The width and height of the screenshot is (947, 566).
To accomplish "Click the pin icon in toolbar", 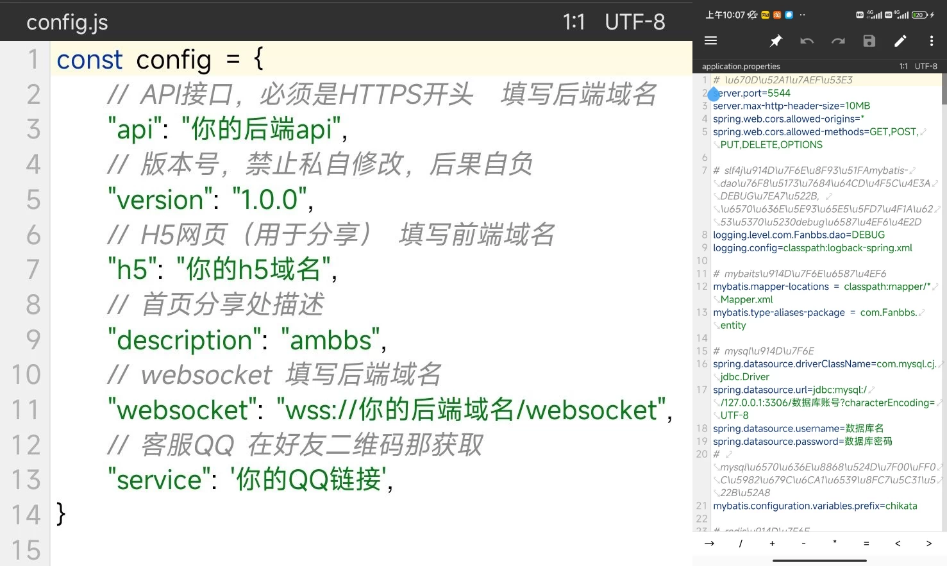I will [x=776, y=41].
